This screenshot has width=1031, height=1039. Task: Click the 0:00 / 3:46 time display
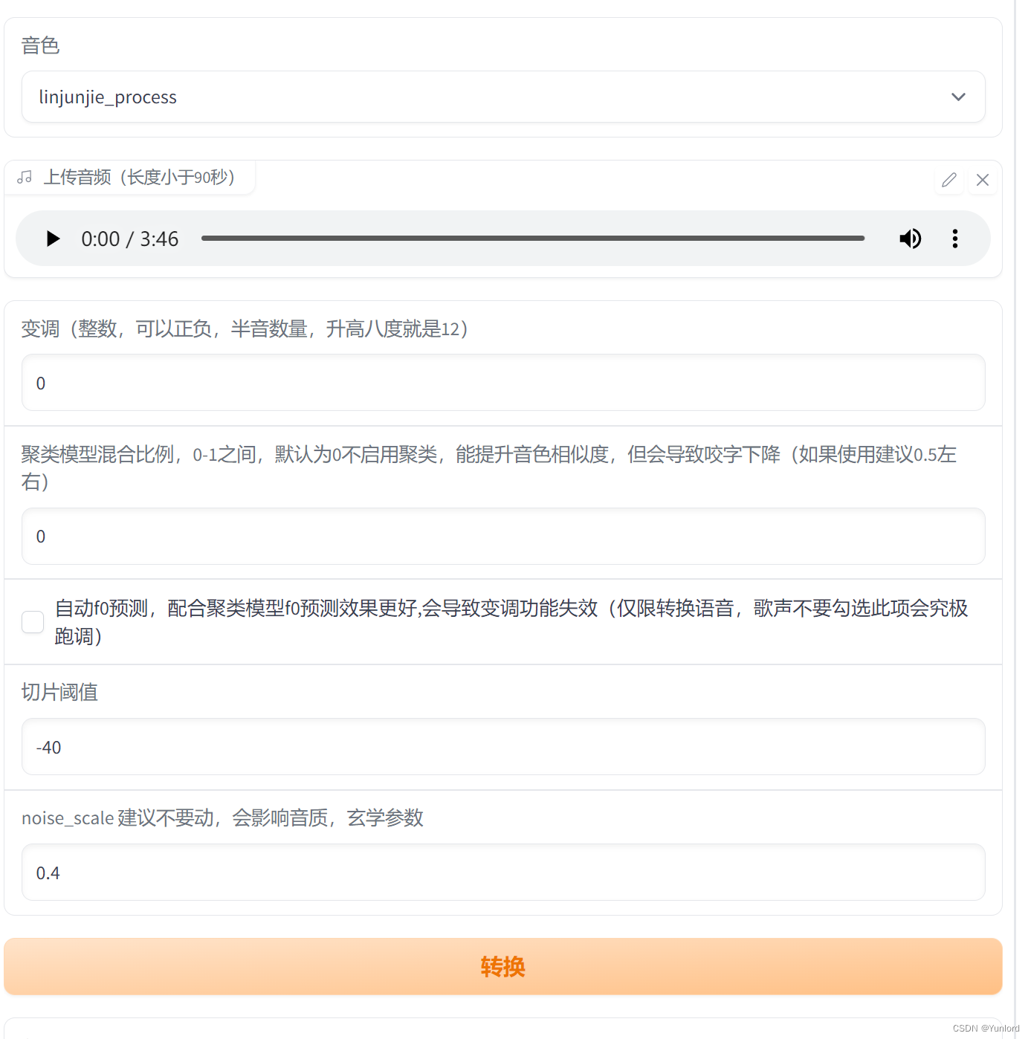(x=130, y=239)
